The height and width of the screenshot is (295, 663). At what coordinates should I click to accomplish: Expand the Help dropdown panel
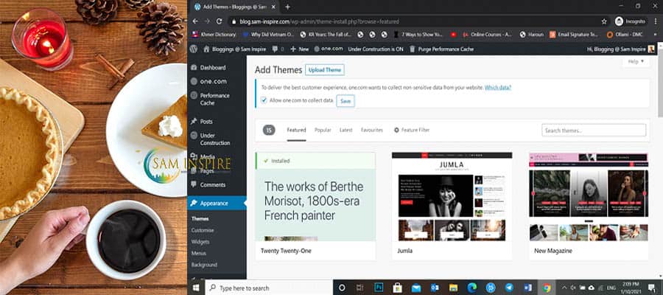click(636, 62)
